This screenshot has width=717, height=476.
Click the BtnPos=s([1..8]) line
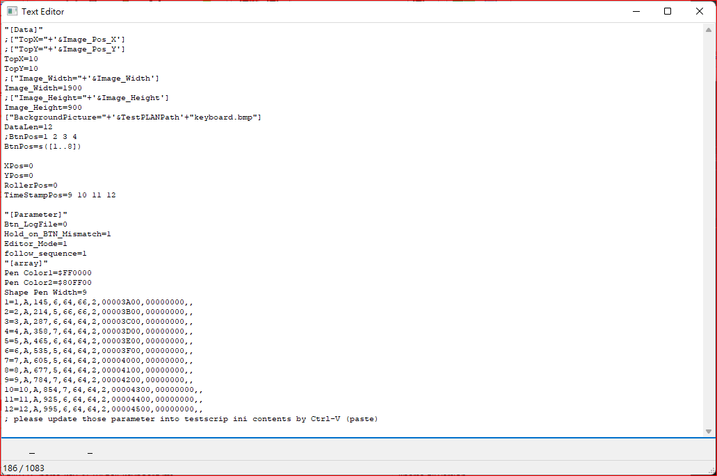tap(42, 147)
